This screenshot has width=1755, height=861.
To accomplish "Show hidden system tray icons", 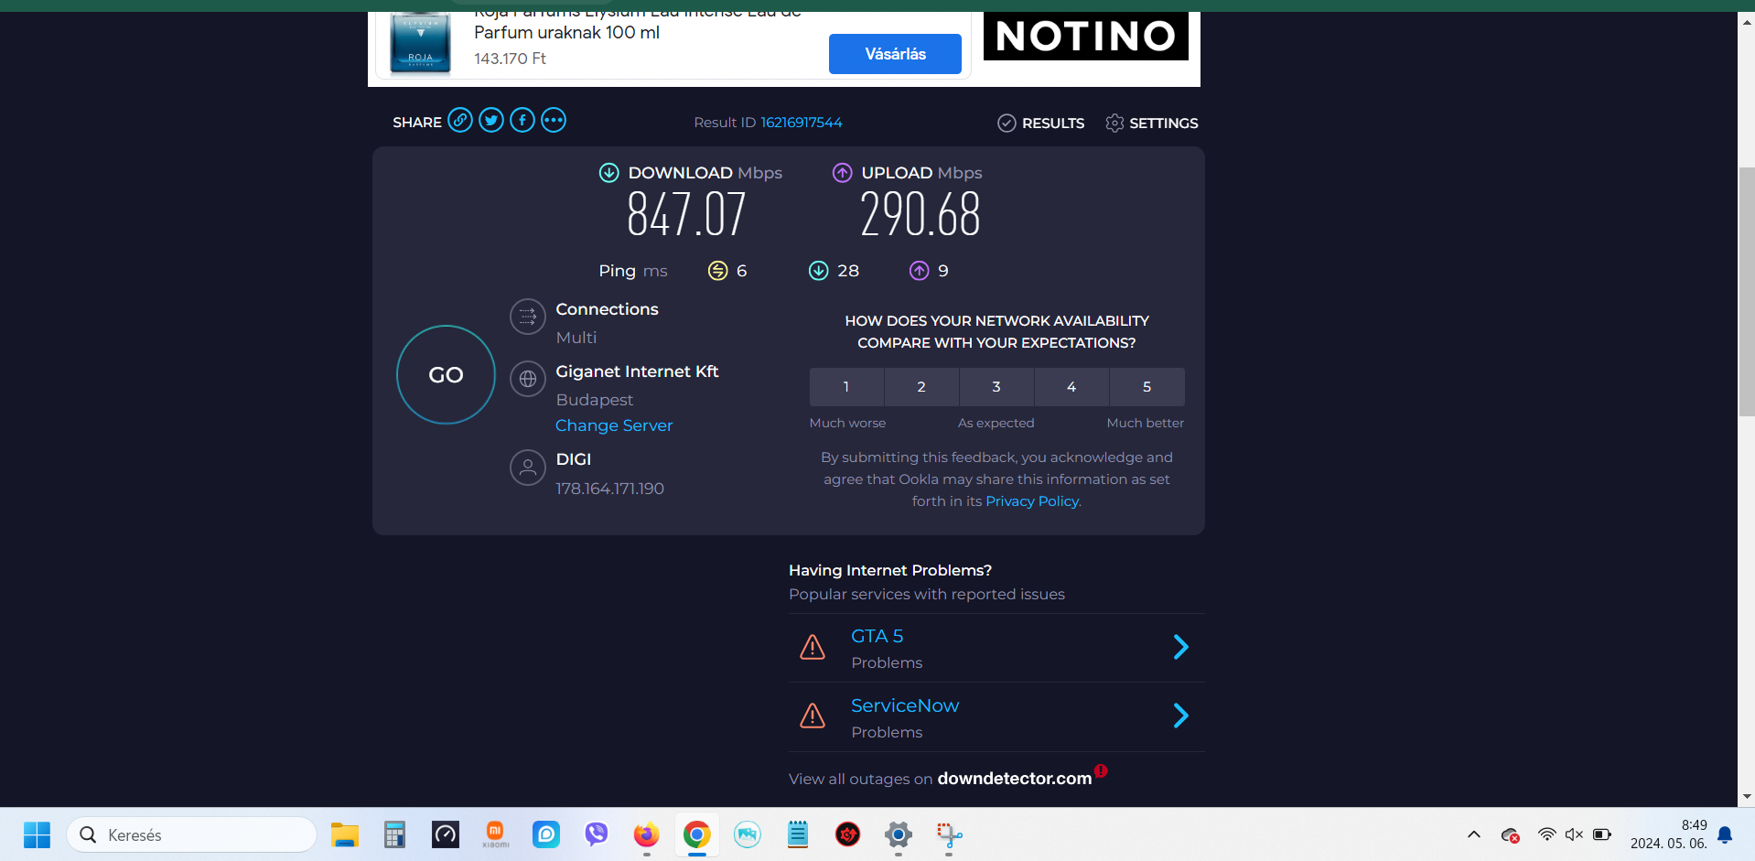I will (x=1474, y=834).
